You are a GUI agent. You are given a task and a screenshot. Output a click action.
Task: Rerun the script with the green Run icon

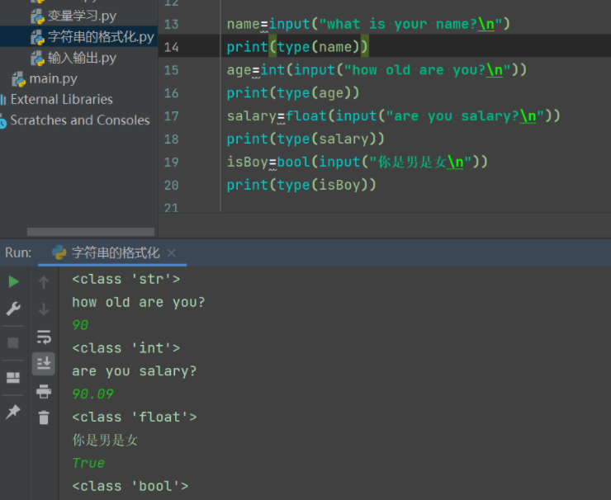14,281
